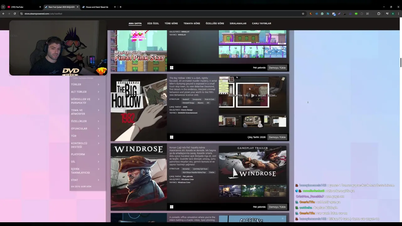
Task: Click the green HDR extension icon
Action: pyautogui.click(x=356, y=13)
